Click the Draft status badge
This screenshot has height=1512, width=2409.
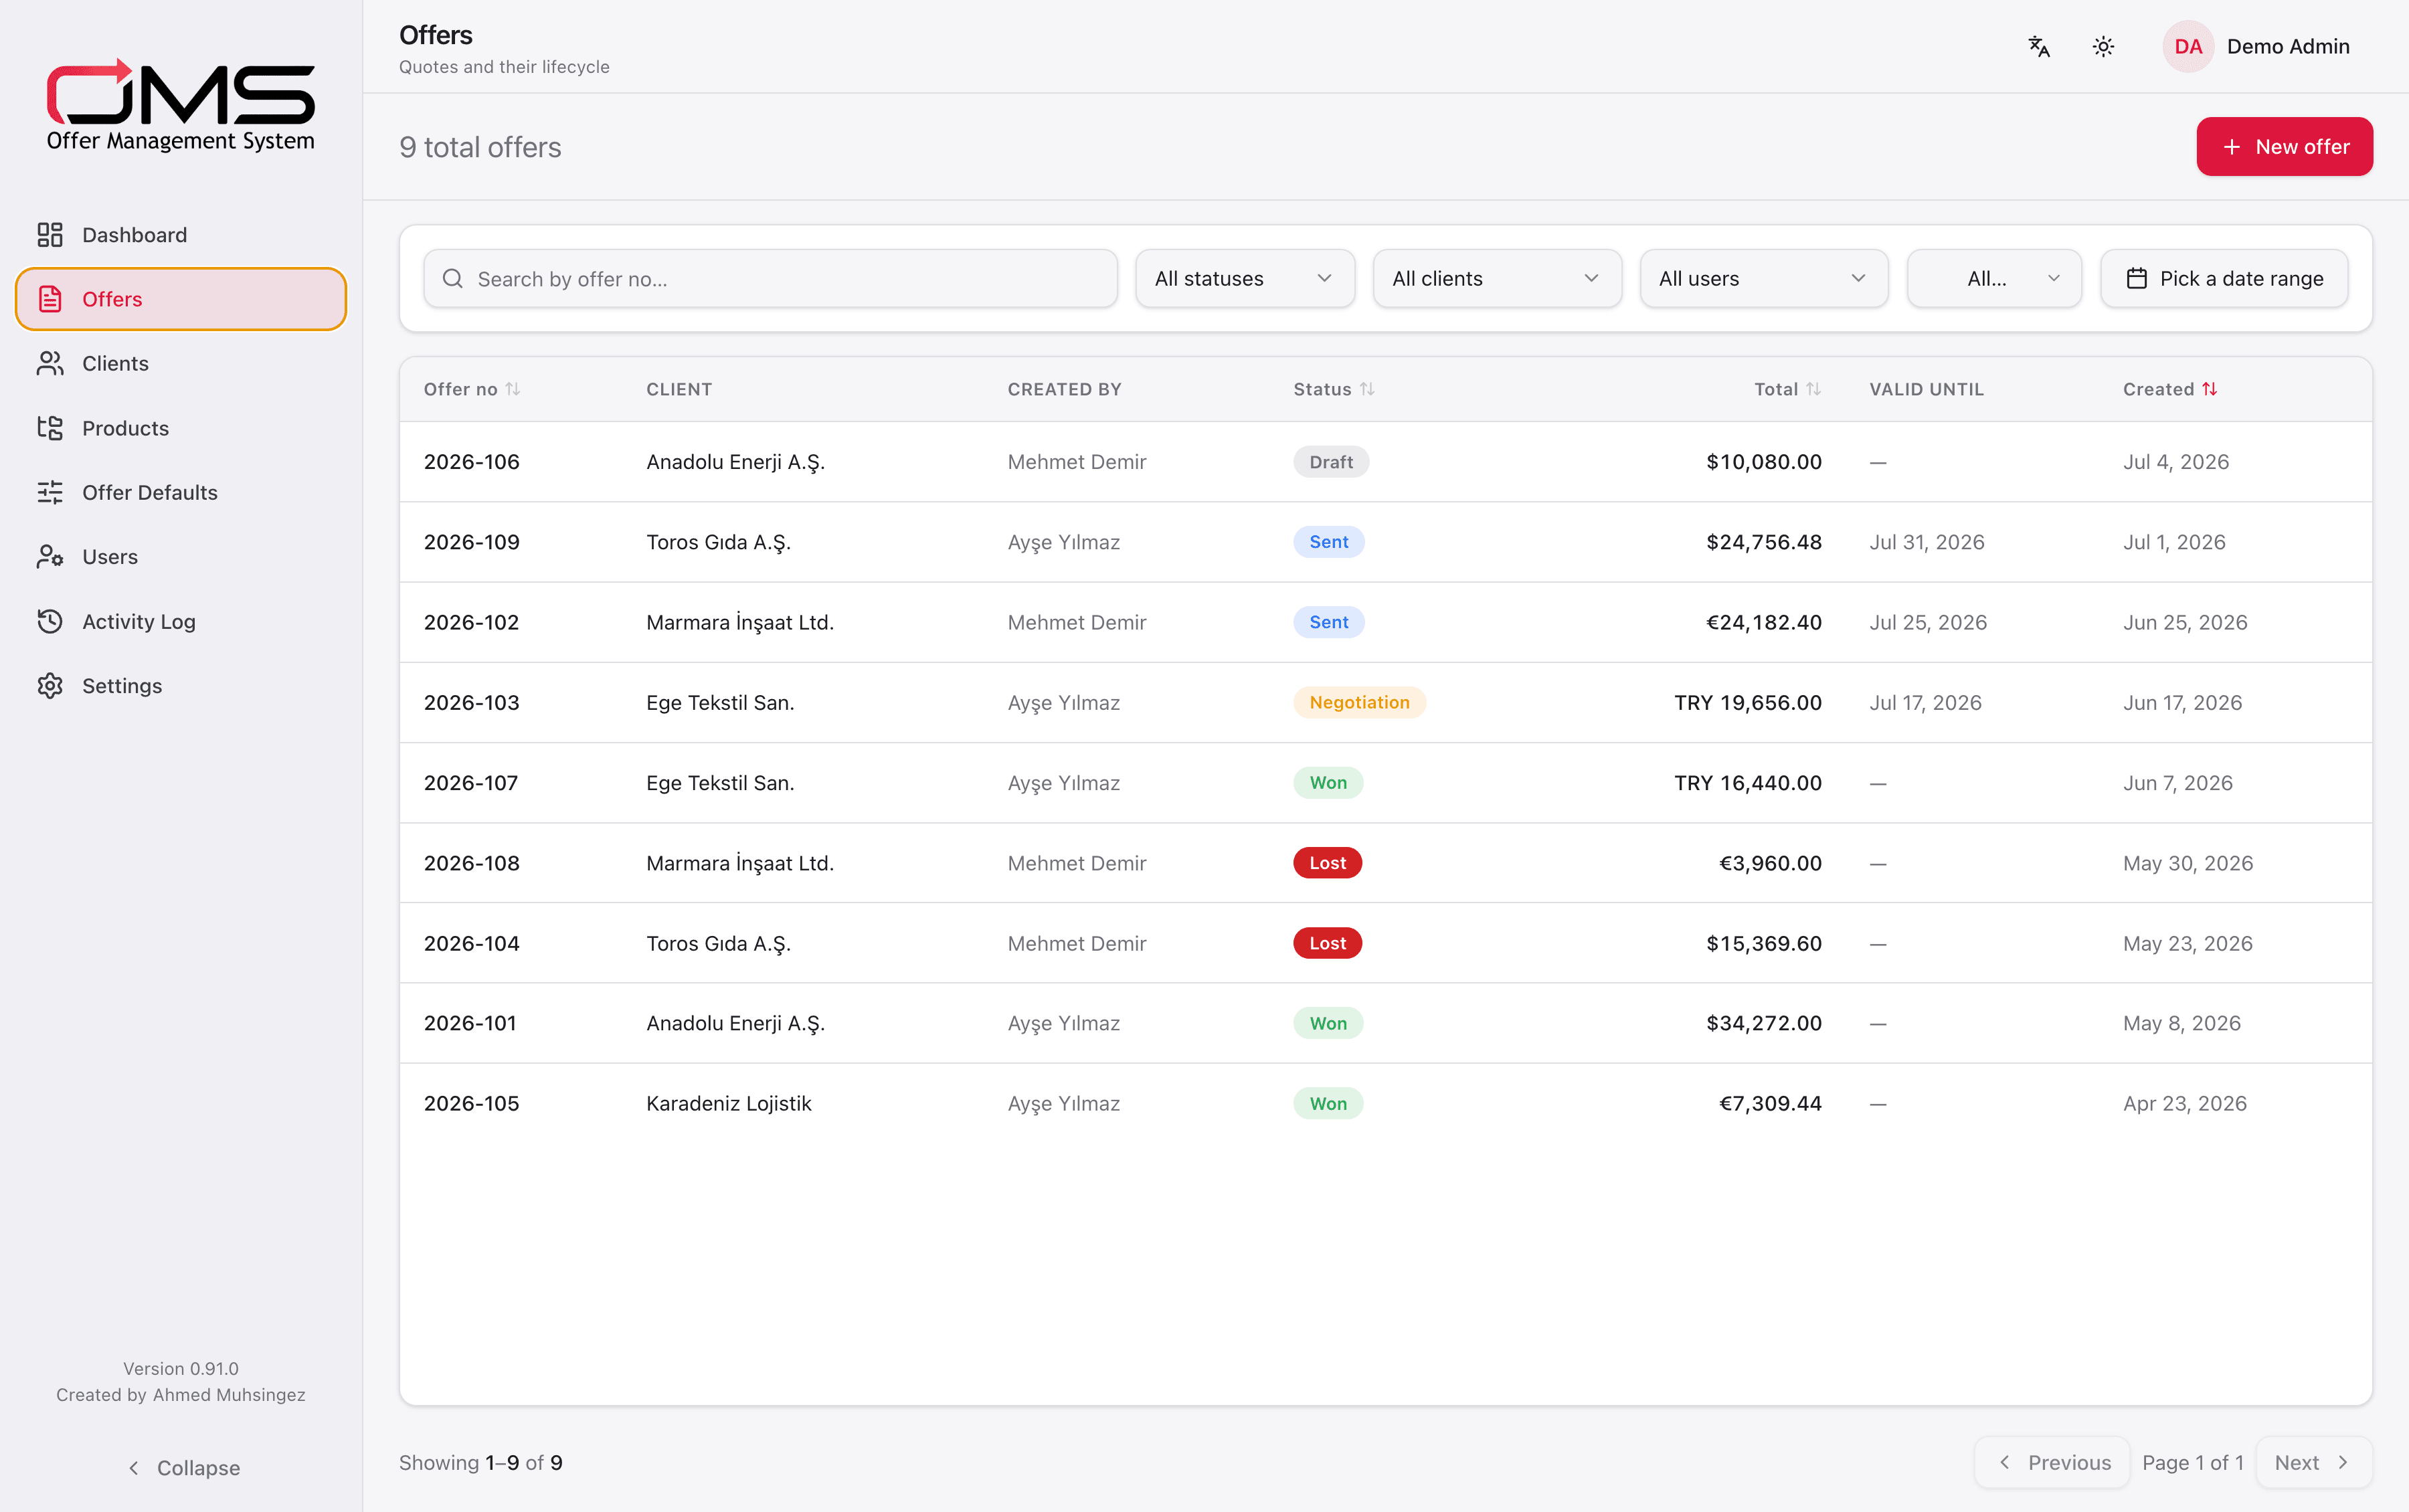click(1331, 462)
